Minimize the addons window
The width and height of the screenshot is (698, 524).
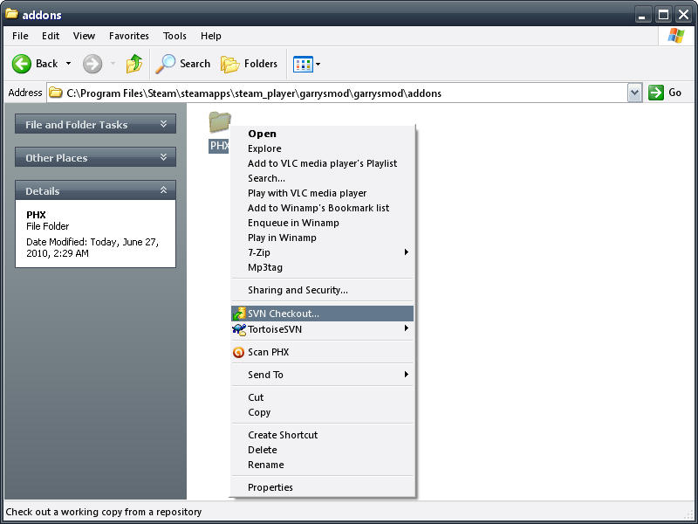(642, 15)
